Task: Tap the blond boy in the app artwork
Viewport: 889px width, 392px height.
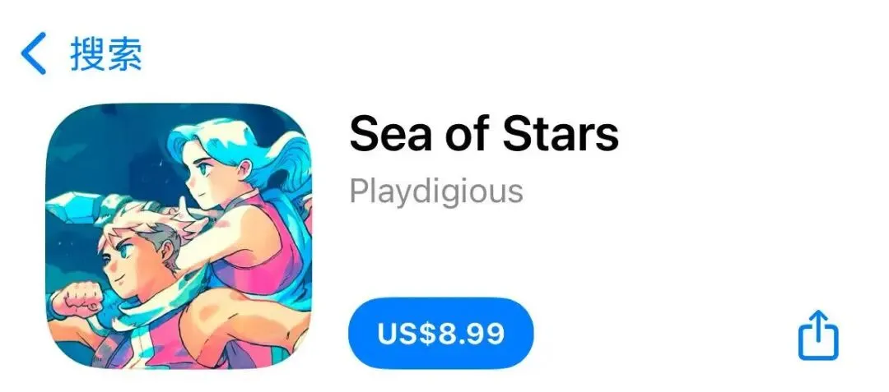Action: [142, 266]
